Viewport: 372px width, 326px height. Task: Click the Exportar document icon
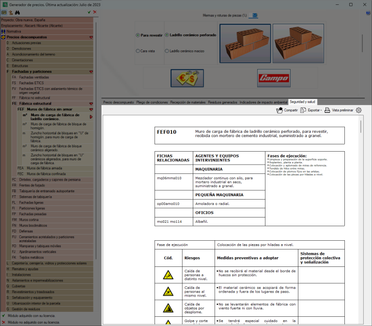coord(303,110)
